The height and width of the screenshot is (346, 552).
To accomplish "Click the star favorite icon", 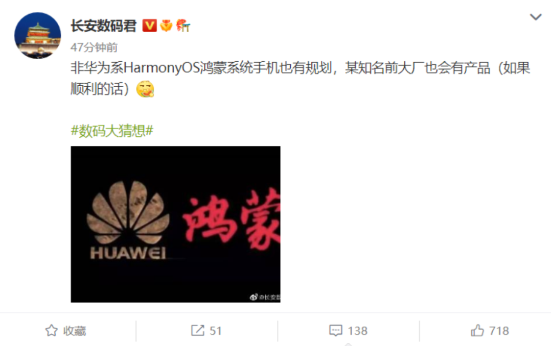I will click(x=52, y=331).
